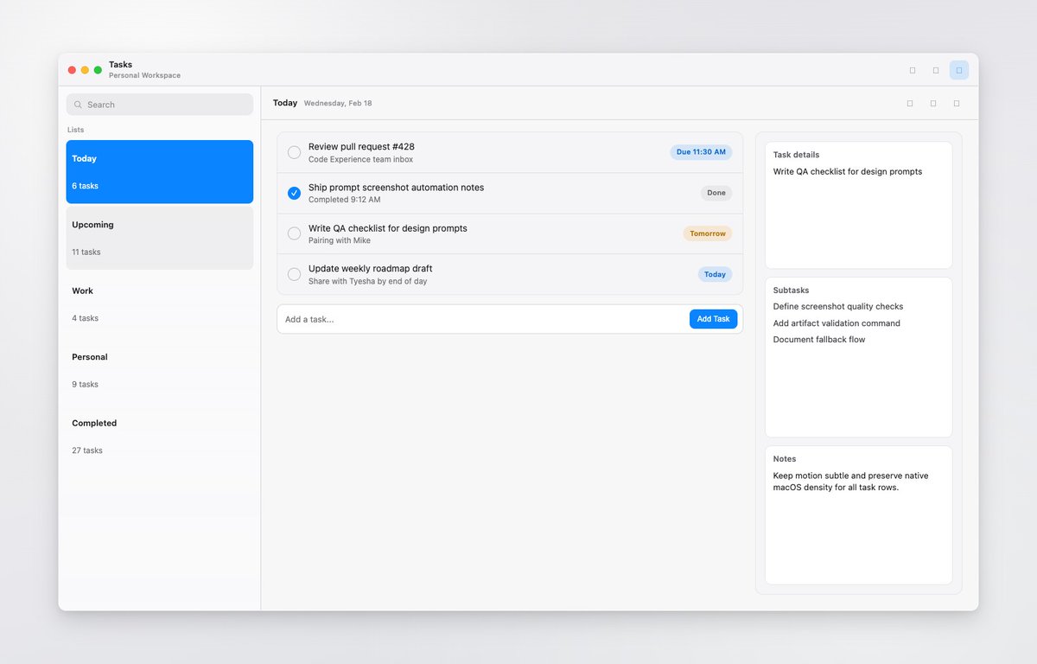Focus the Search field
This screenshot has height=664, width=1037.
click(160, 105)
